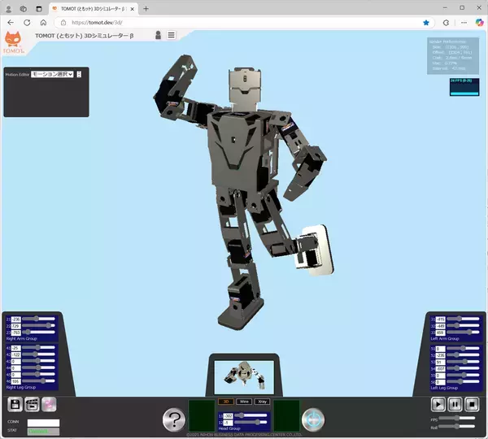Click the CONN input field
This screenshot has width=488, height=439.
click(x=43, y=422)
